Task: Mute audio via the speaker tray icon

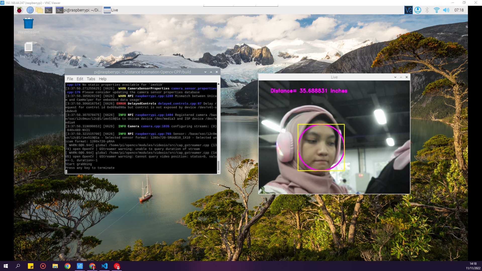Action: pos(446,10)
